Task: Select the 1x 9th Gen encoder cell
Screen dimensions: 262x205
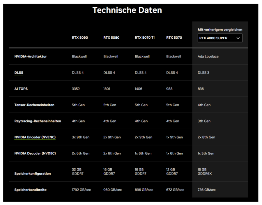Action: click(x=174, y=137)
